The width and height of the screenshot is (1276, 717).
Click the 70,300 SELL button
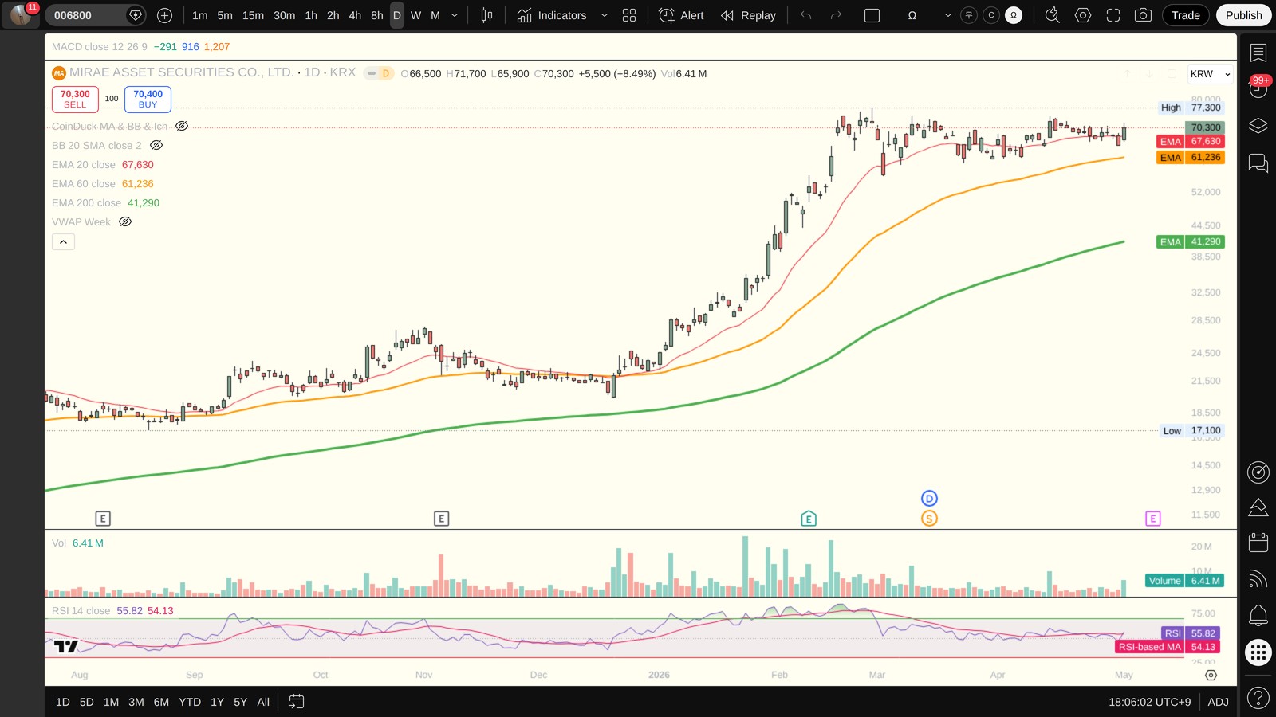point(75,99)
